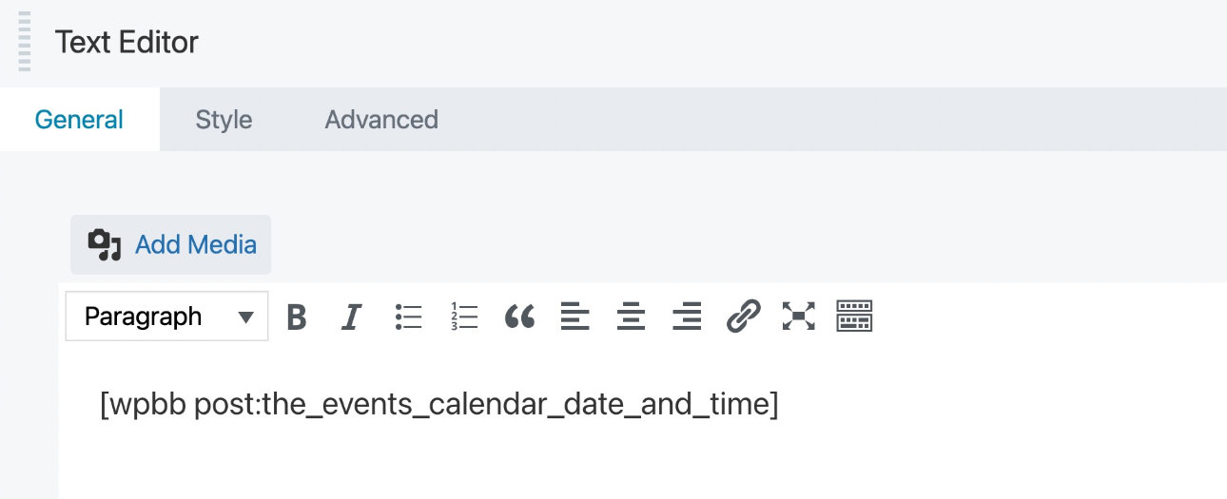The image size is (1227, 499).
Task: Go to the Advanced tab
Action: [381, 120]
